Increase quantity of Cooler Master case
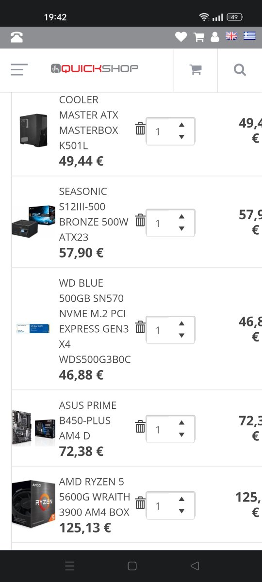 [181, 125]
